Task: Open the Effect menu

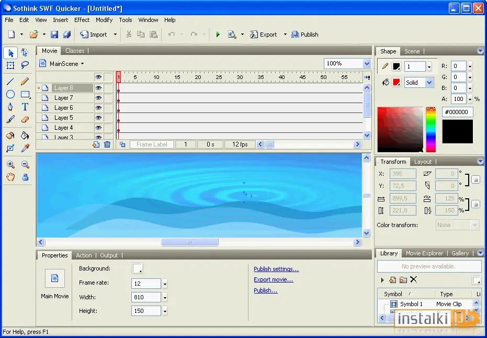Action: pyautogui.click(x=82, y=20)
